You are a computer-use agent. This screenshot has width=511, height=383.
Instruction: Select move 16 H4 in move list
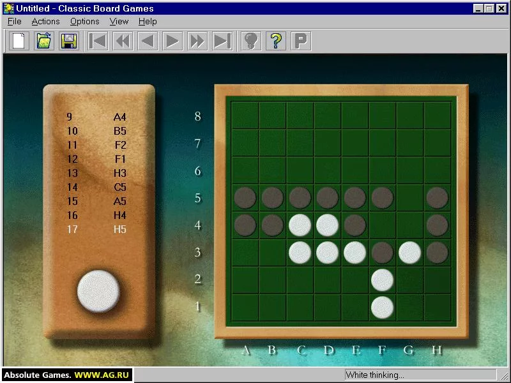tap(96, 215)
